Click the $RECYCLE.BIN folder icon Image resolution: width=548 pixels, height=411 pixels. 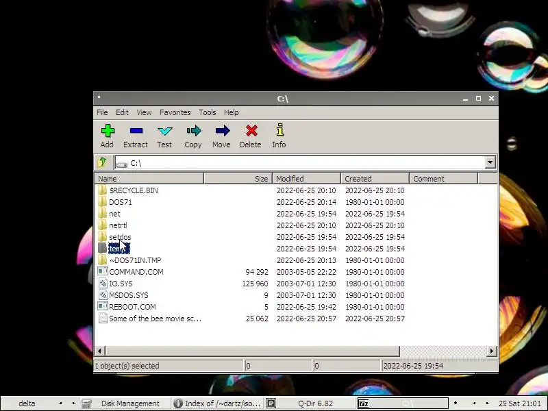point(102,190)
